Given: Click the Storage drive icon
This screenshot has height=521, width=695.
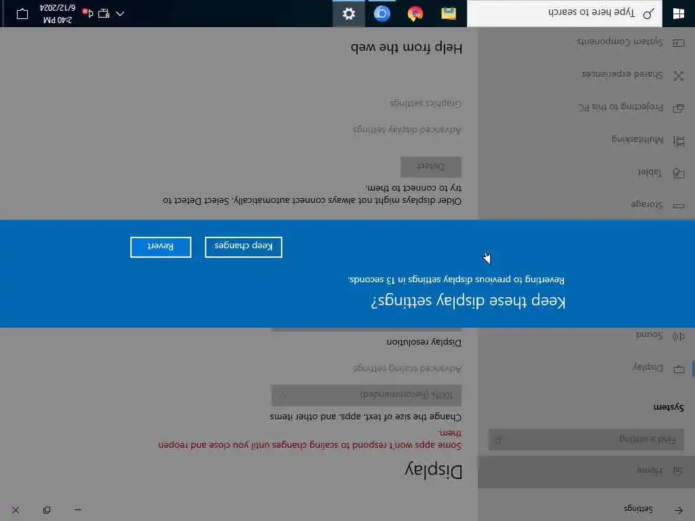Looking at the screenshot, I should pyautogui.click(x=679, y=206).
